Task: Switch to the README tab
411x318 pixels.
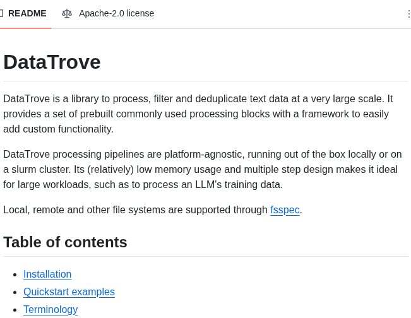Action: coord(27,13)
